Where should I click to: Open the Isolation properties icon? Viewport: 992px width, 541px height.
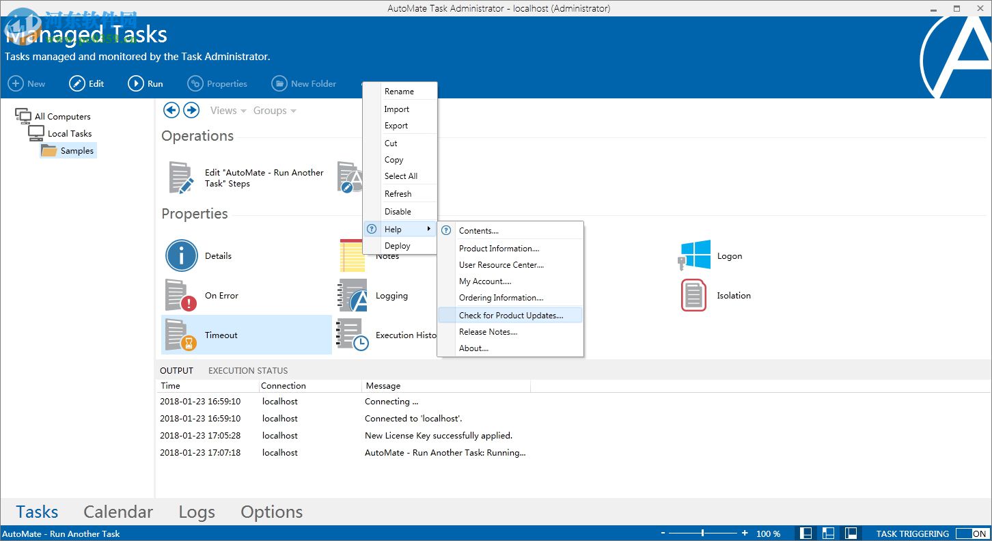point(693,296)
